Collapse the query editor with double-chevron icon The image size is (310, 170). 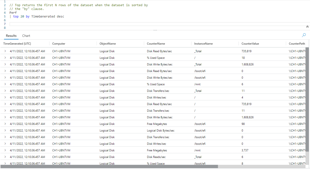point(307,27)
